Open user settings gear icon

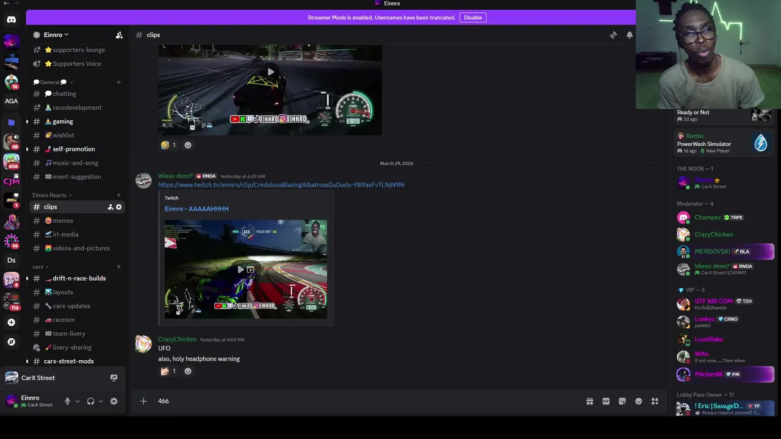point(113,401)
